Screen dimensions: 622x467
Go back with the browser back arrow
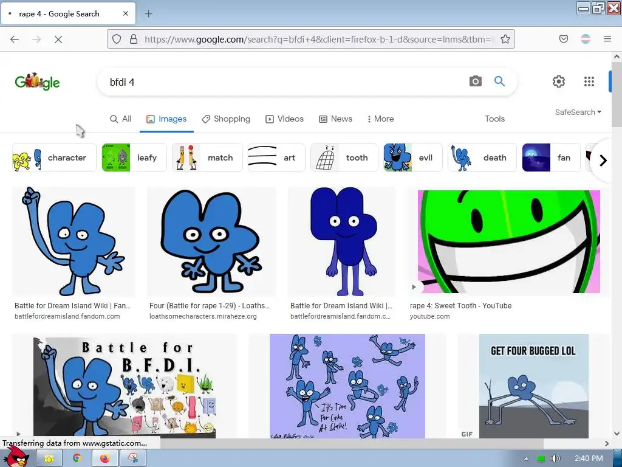pyautogui.click(x=15, y=40)
